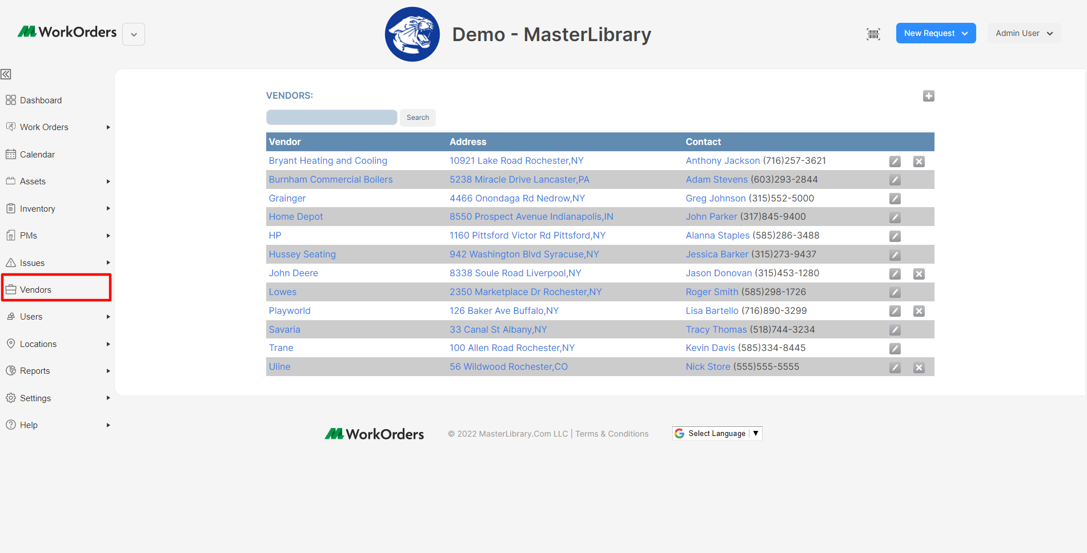The image size is (1087, 553).
Task: Open the Settings sidebar item
Action: [x=35, y=398]
